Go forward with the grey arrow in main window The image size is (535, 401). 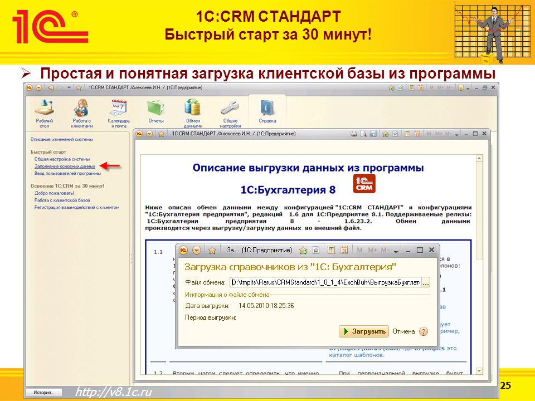click(x=60, y=87)
